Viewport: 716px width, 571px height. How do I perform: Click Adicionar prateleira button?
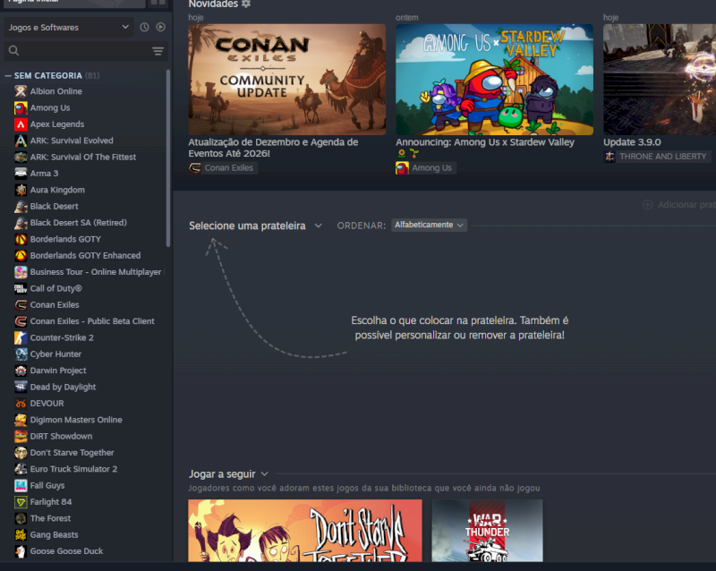coord(679,205)
